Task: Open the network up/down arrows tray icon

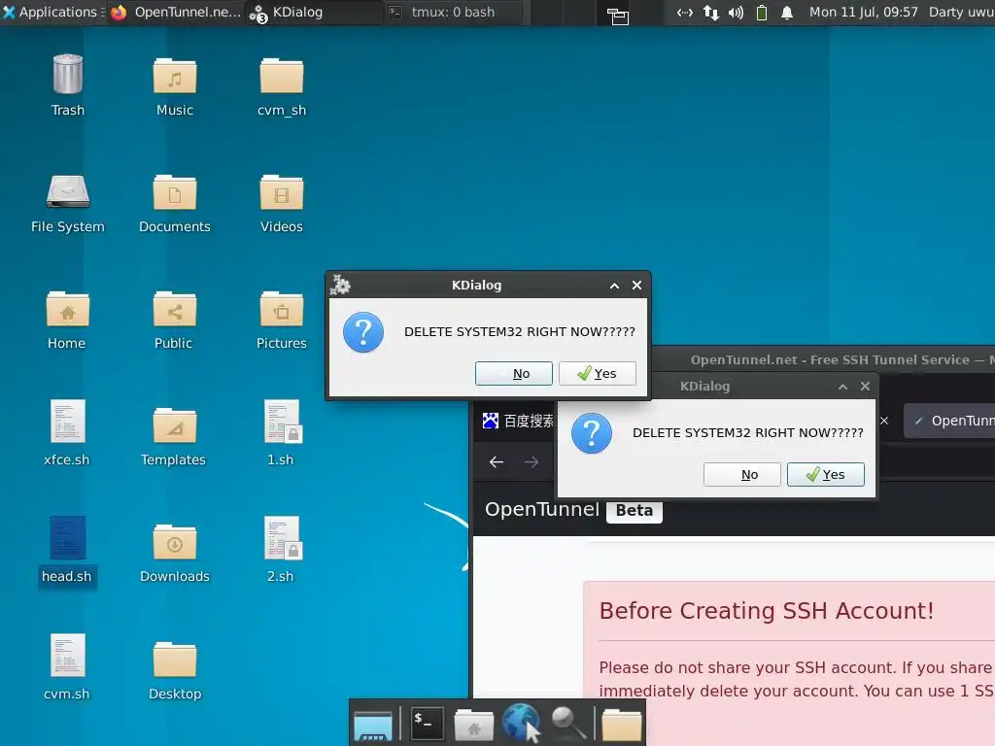Action: tap(710, 13)
